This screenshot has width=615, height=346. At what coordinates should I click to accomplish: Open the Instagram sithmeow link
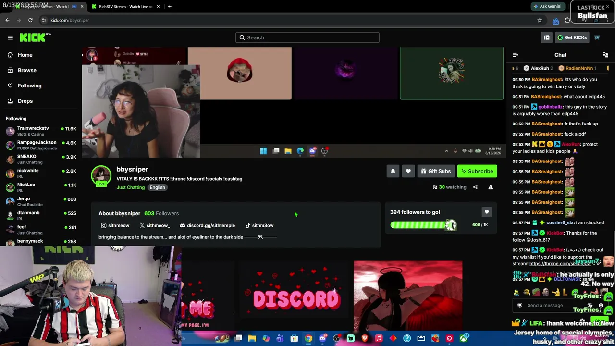[x=115, y=225]
